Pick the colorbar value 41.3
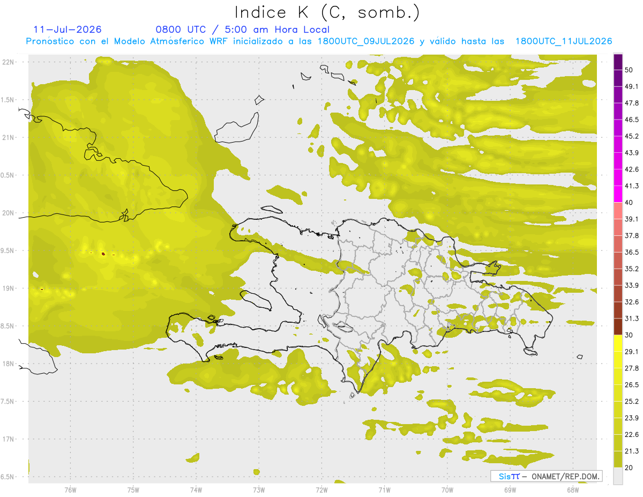This screenshot has height=497, width=643. (x=632, y=186)
